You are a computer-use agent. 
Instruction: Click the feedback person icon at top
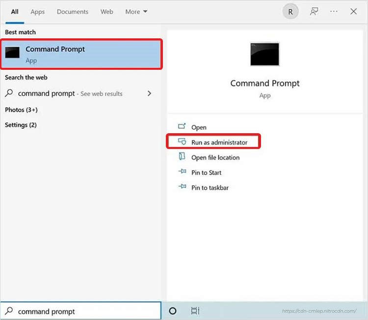point(314,12)
